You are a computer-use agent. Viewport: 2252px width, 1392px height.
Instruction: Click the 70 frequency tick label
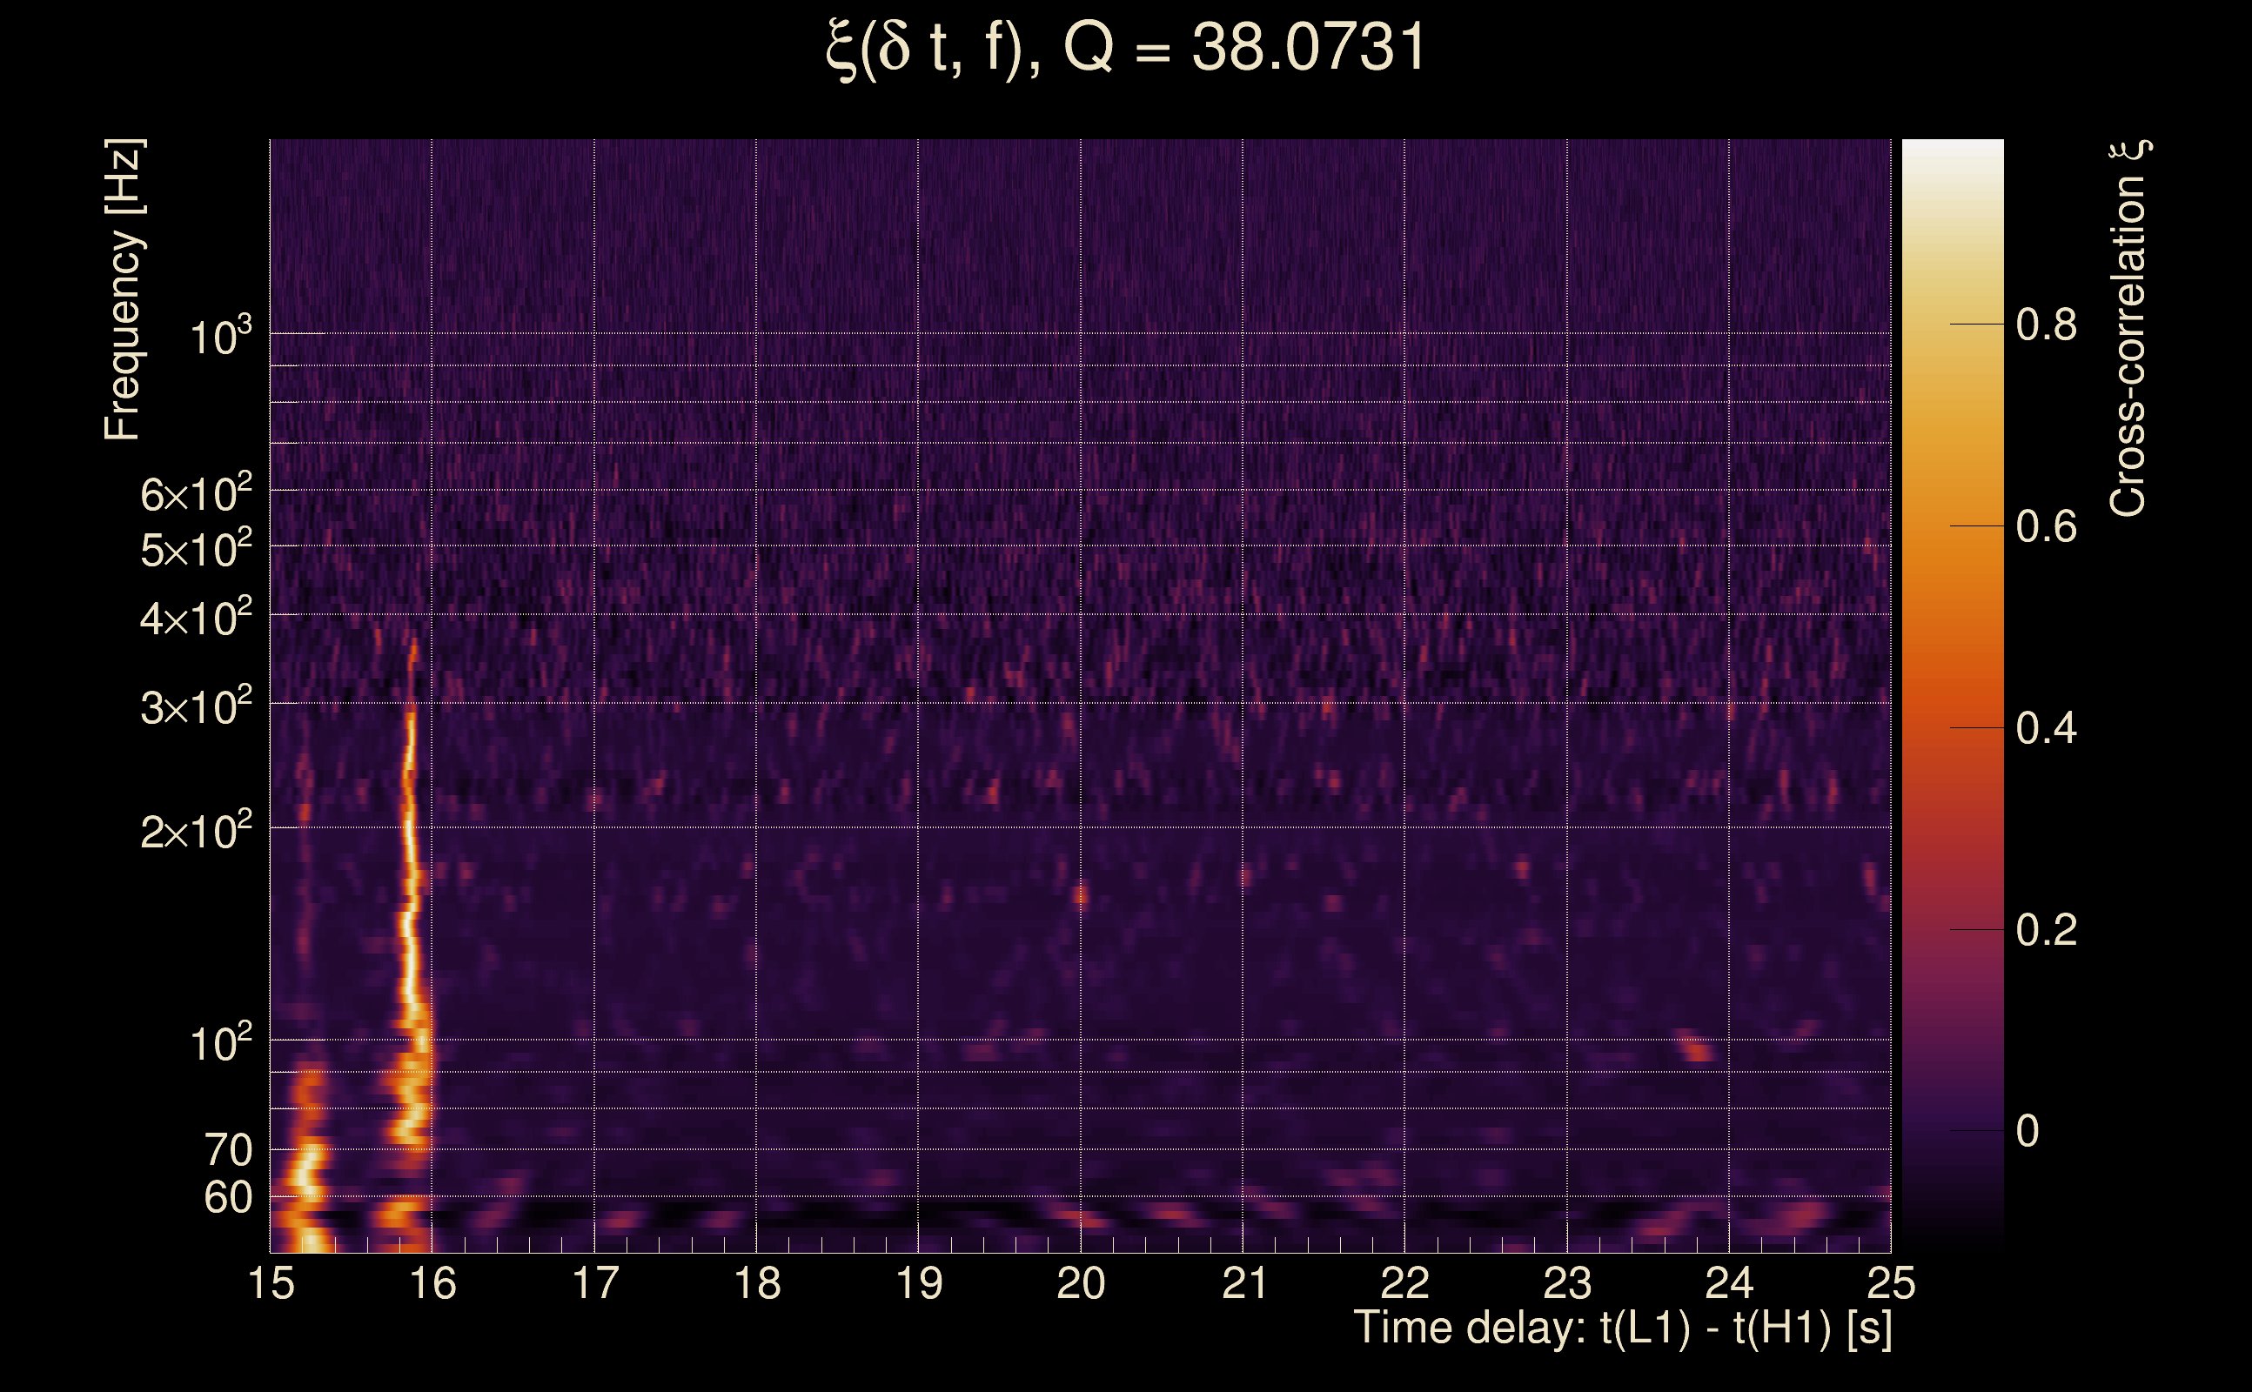[227, 1150]
